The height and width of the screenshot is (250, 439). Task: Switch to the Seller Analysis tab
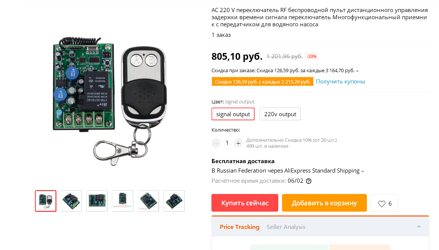286,227
